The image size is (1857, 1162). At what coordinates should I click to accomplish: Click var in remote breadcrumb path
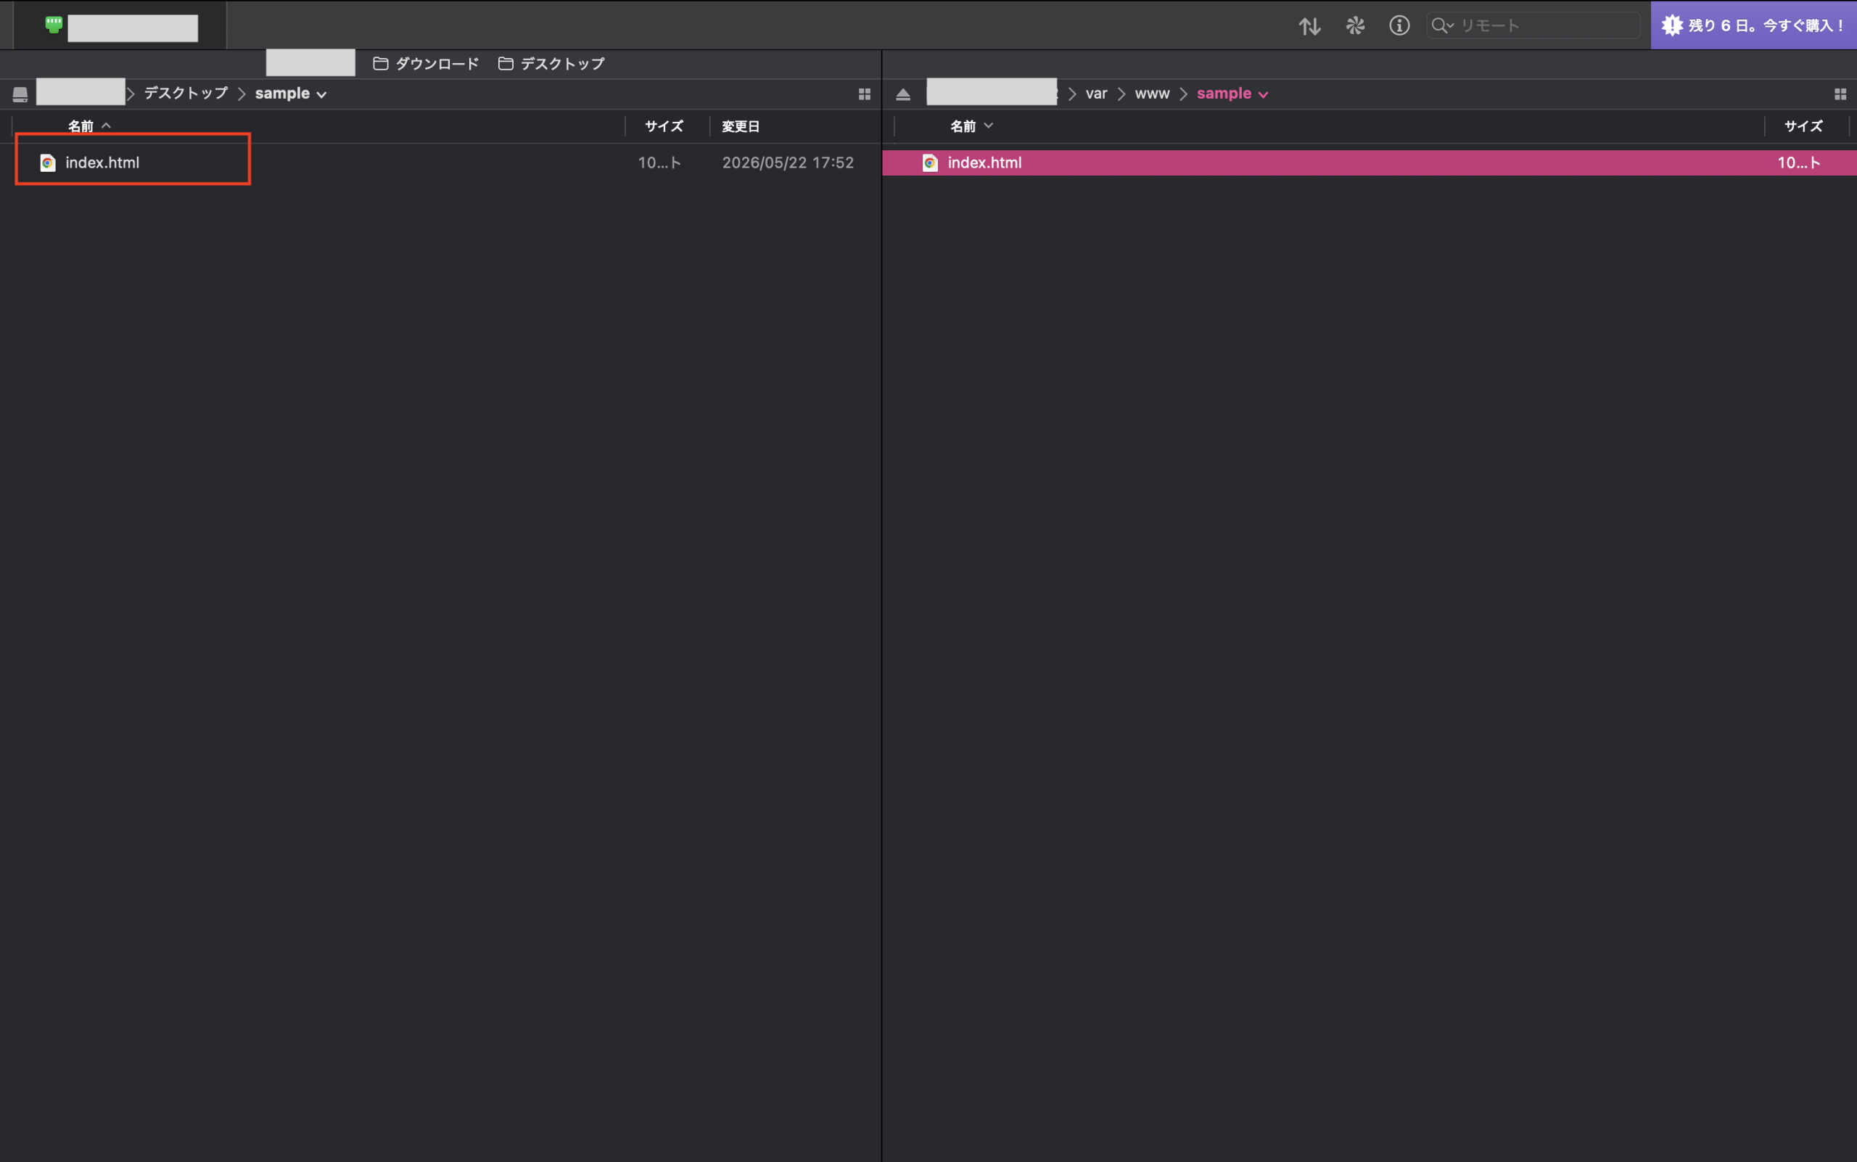point(1096,94)
